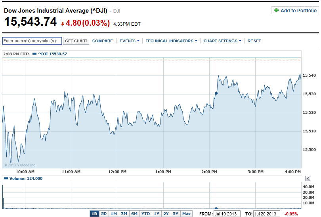Select the 3M range tab
Image resolution: width=321 pixels, height=217 pixels.
[x=124, y=214]
